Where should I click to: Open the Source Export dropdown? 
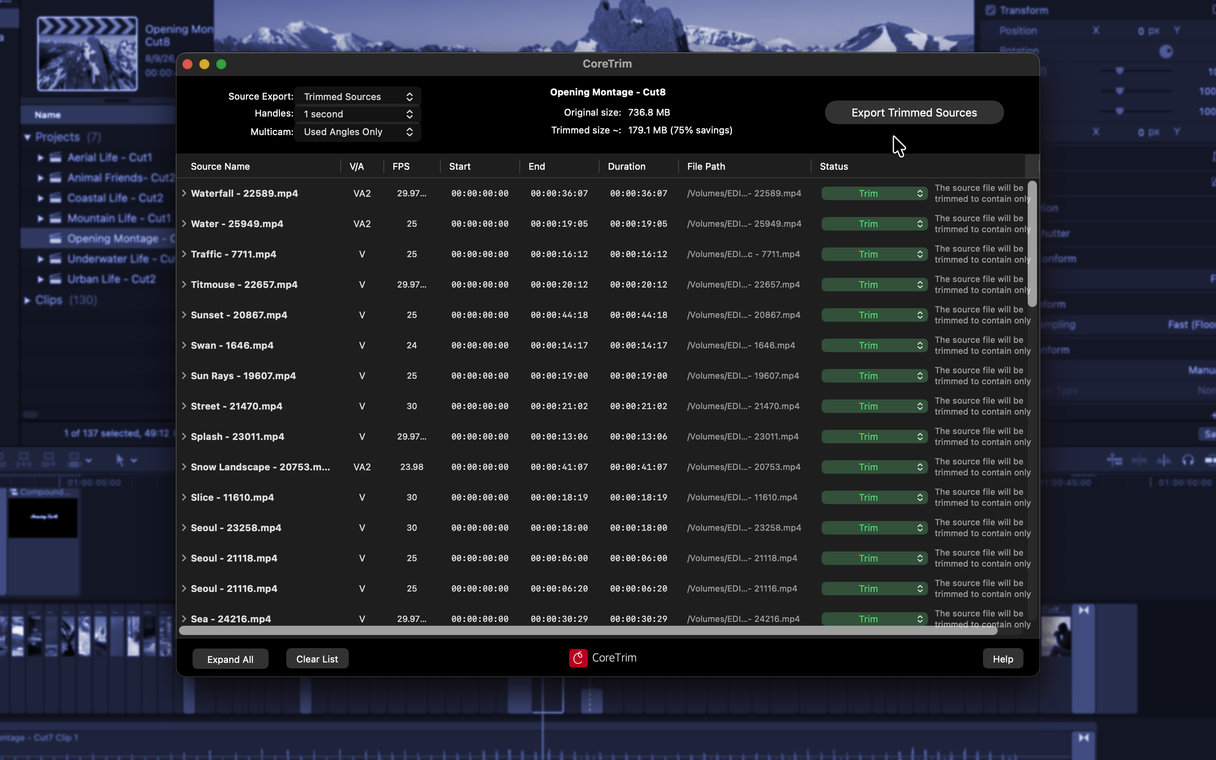click(358, 97)
